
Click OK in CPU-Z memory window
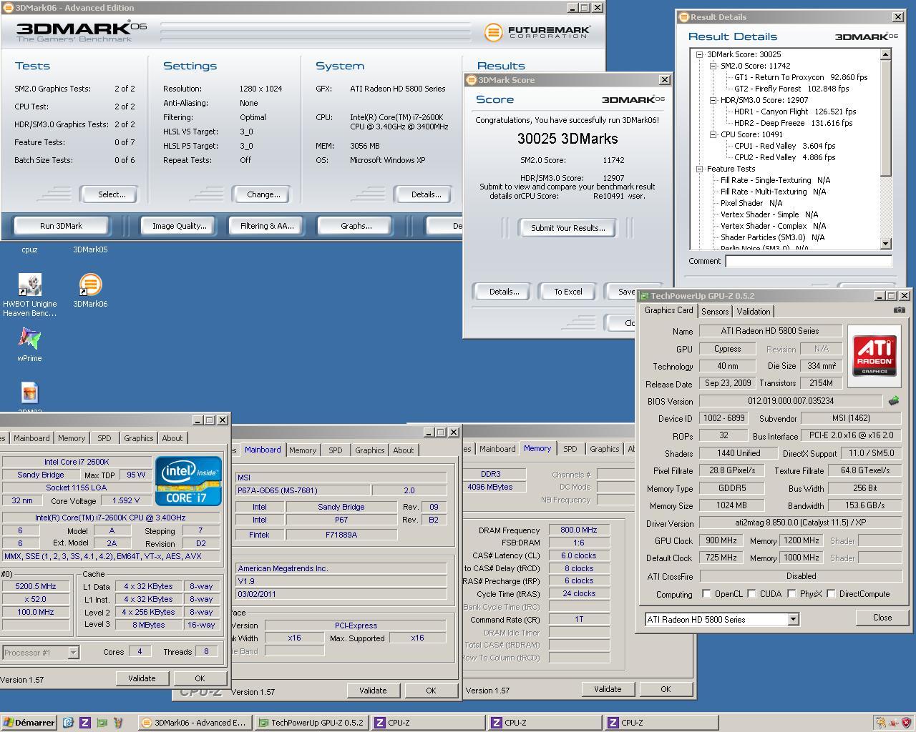(x=666, y=689)
